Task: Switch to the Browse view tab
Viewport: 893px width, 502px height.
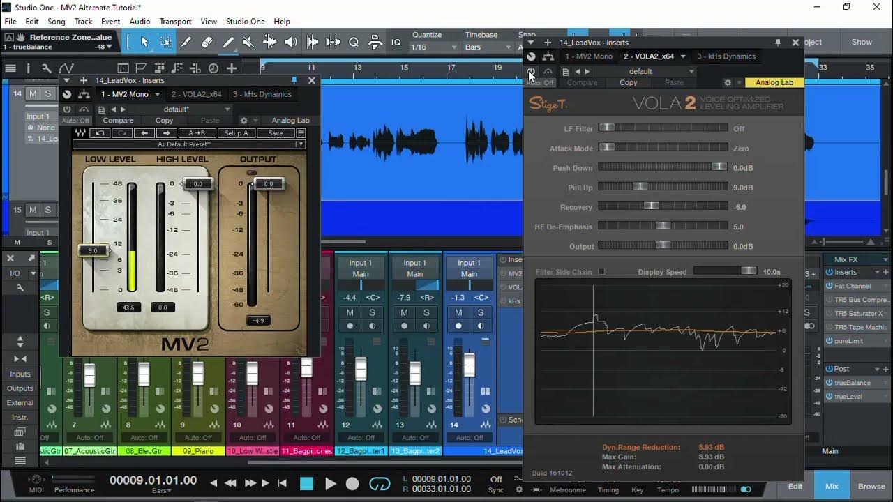Action: point(871,486)
